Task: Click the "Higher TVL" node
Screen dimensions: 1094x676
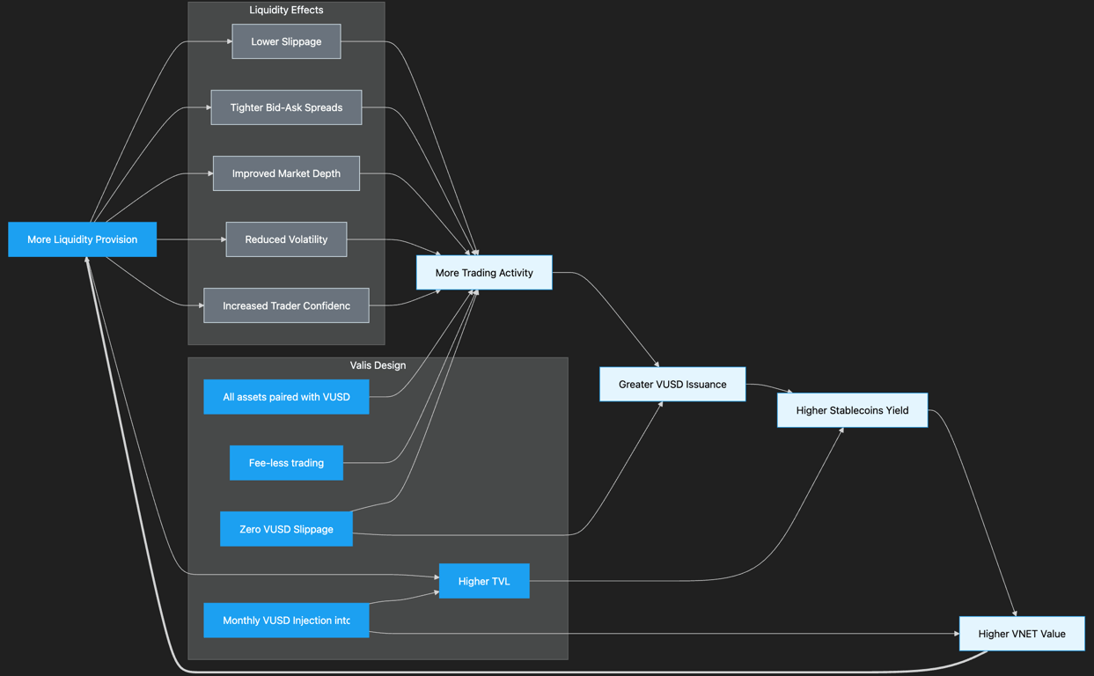Action: point(484,580)
